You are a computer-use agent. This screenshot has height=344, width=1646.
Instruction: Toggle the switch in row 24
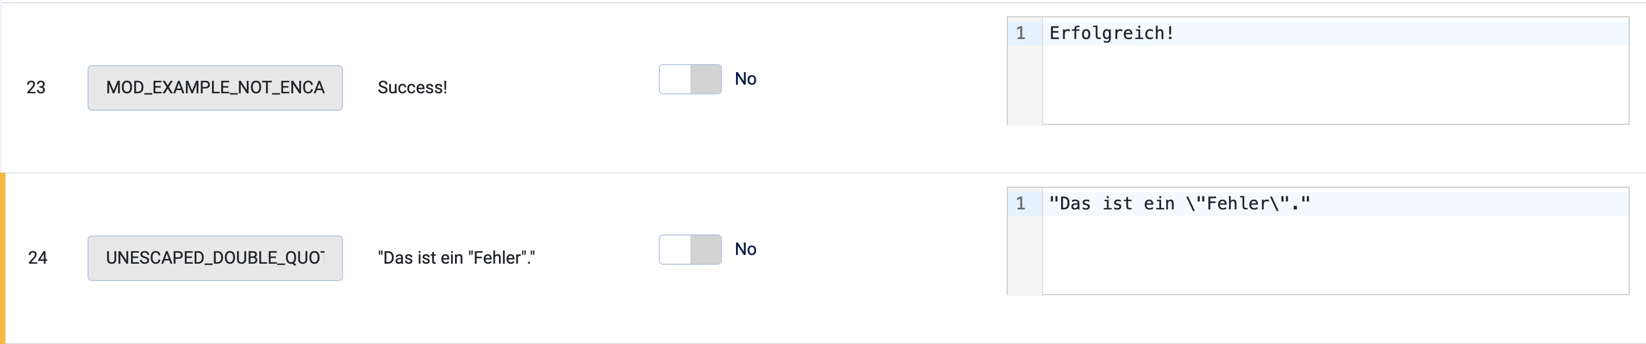point(689,250)
